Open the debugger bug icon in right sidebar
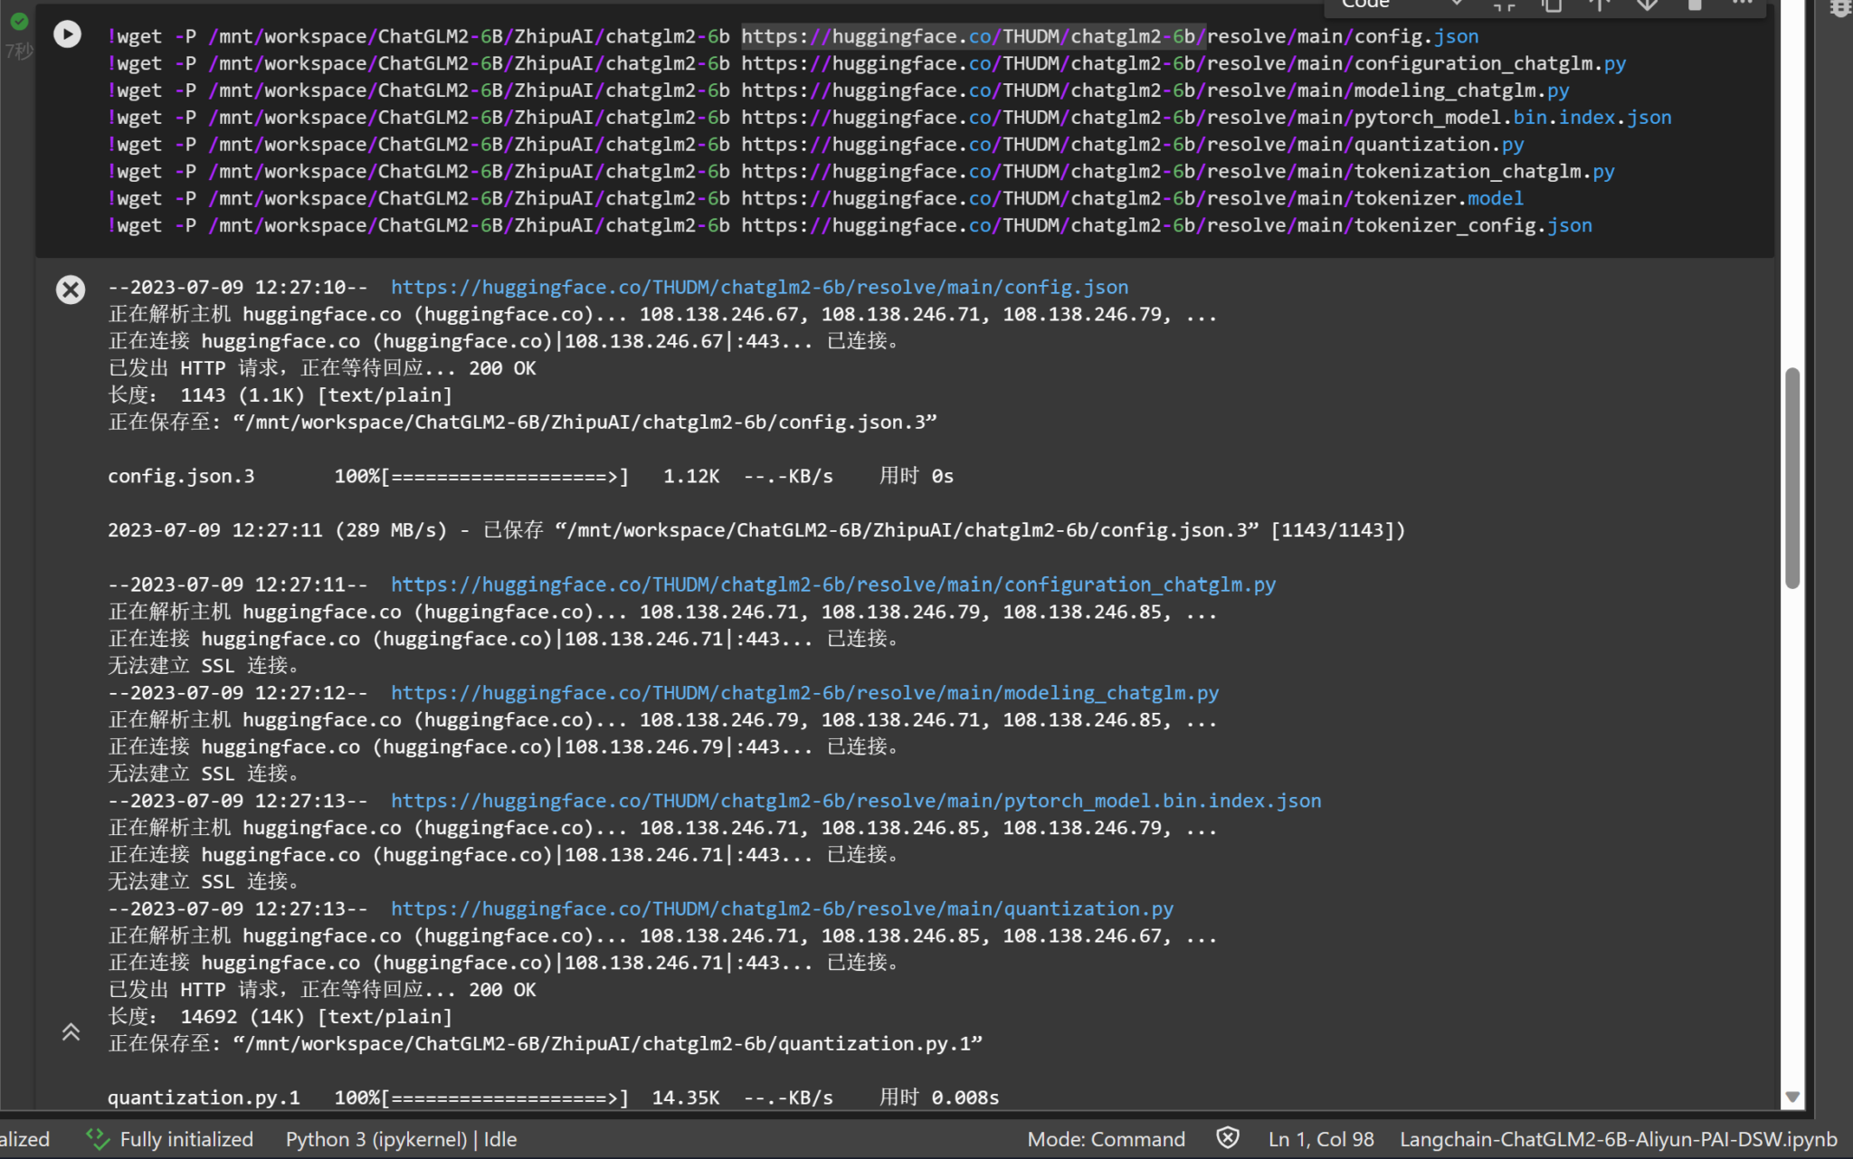The image size is (1853, 1159). [1839, 7]
